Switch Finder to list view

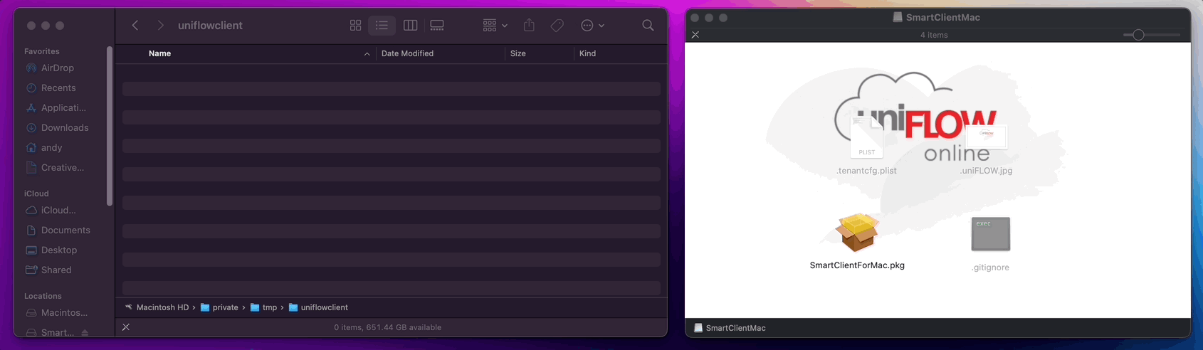pyautogui.click(x=382, y=25)
